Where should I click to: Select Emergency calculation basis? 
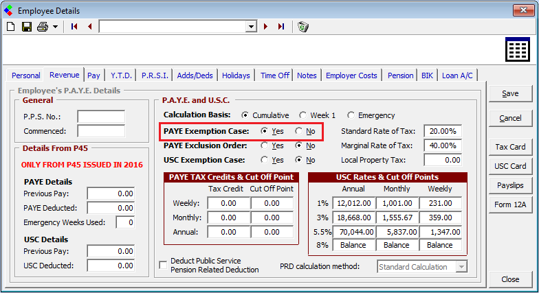click(x=351, y=115)
